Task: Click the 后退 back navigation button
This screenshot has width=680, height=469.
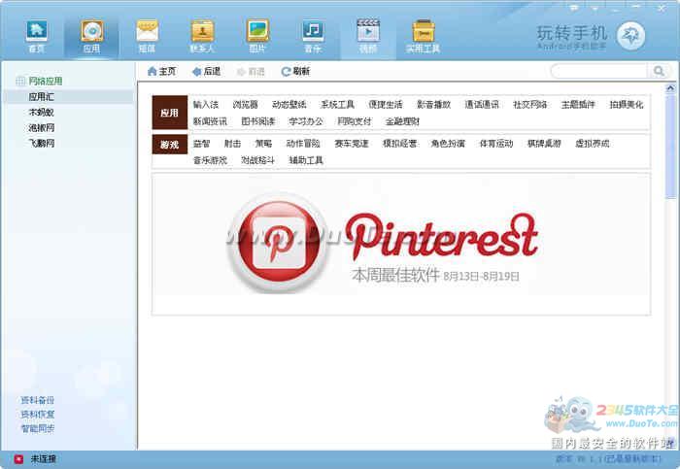Action: [x=206, y=71]
